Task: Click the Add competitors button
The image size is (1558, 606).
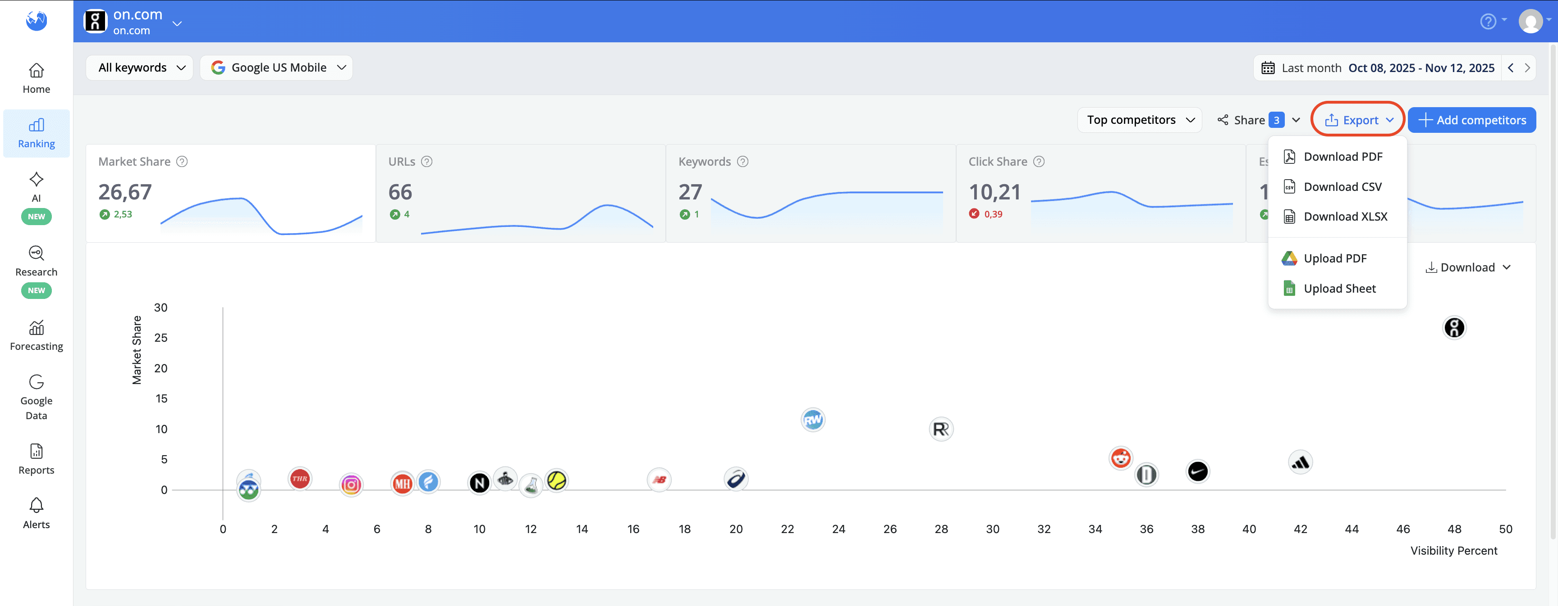Action: pos(1471,120)
